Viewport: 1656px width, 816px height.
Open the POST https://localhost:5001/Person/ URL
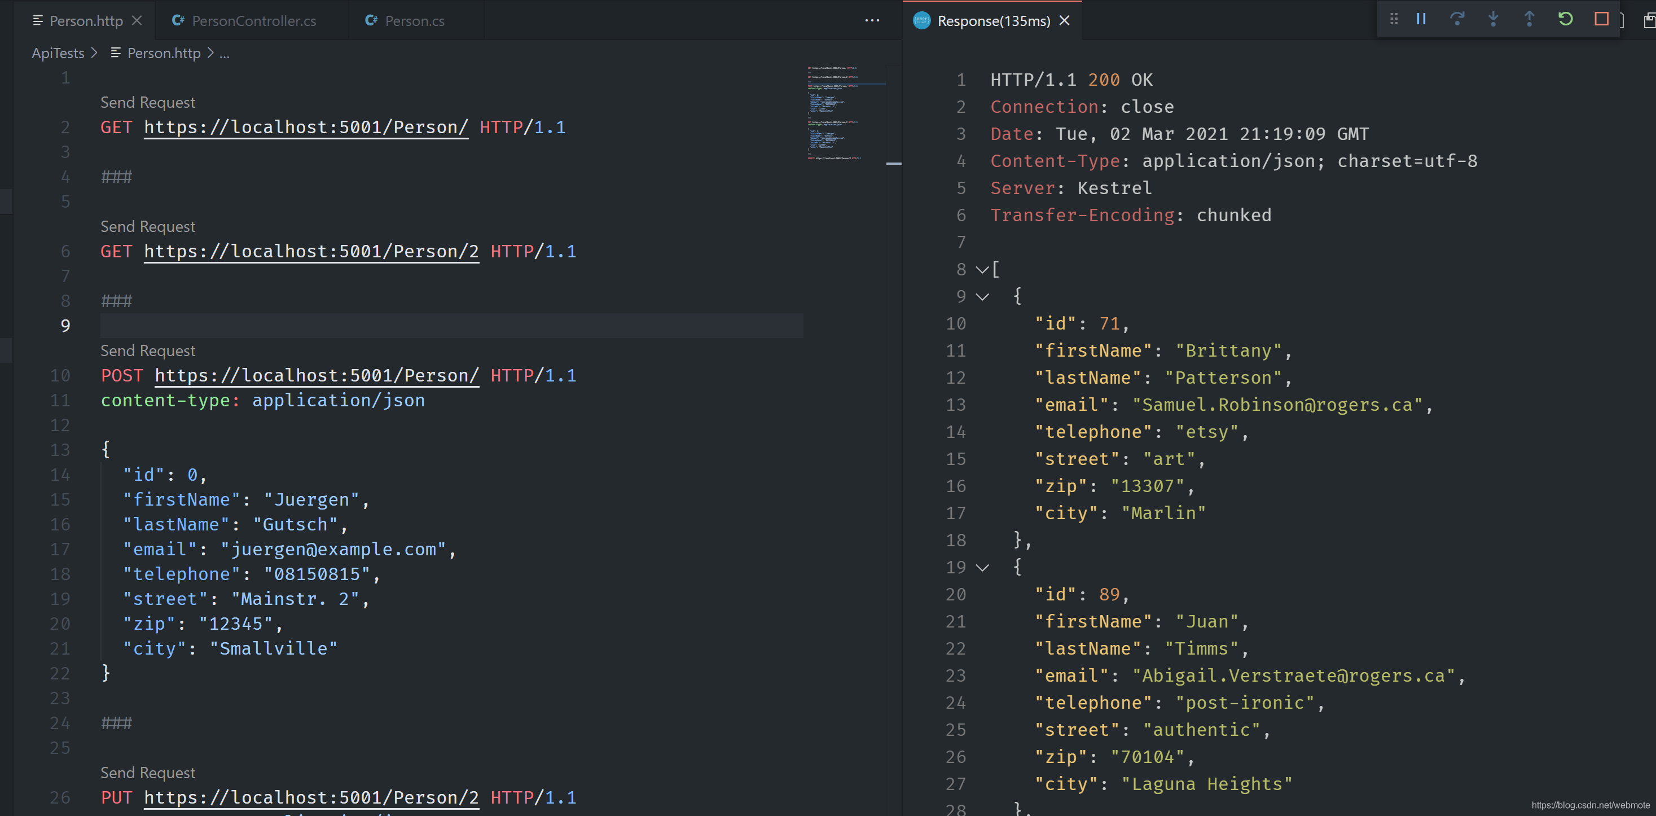pyautogui.click(x=317, y=375)
